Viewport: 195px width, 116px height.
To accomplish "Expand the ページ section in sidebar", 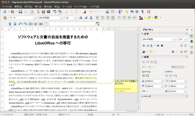I will 142,96.
